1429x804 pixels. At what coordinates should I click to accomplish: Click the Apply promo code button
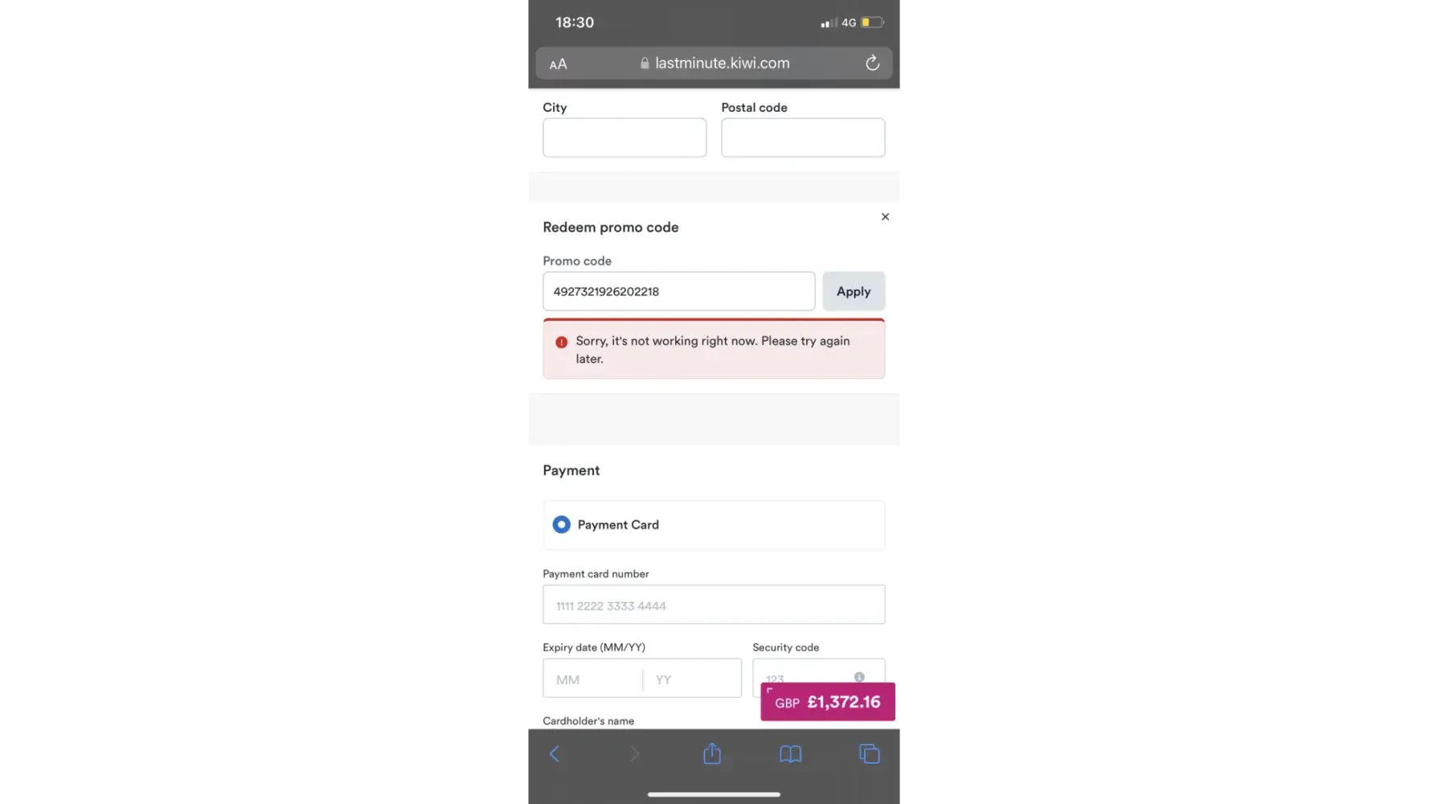click(x=854, y=291)
